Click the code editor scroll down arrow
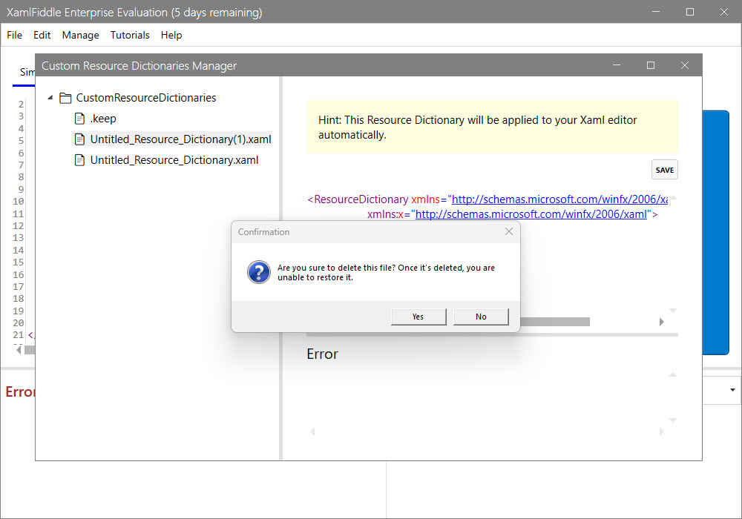Image resolution: width=742 pixels, height=519 pixels. [x=672, y=311]
